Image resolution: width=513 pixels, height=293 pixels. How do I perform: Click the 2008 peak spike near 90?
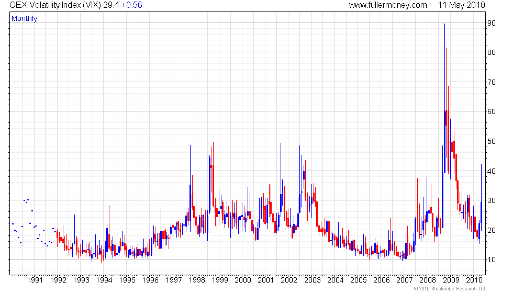pyautogui.click(x=444, y=26)
